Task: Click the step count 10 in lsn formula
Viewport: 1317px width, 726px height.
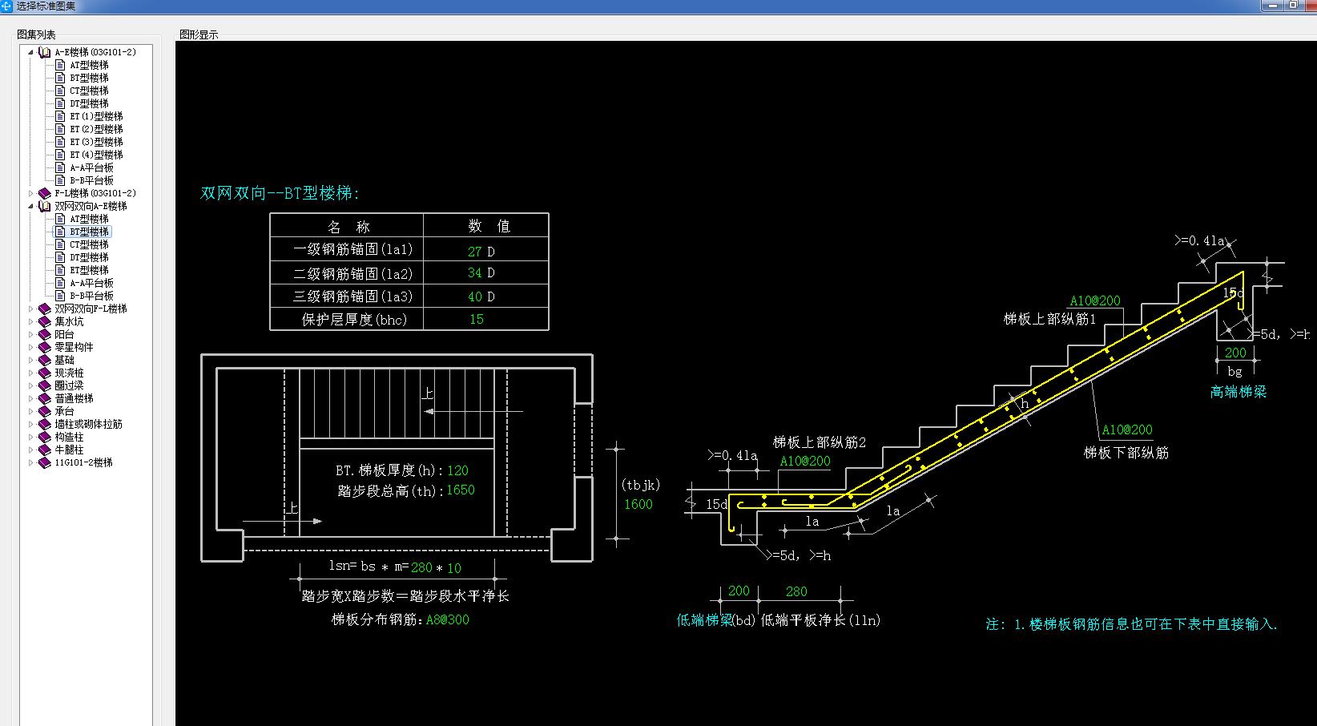Action: [454, 567]
